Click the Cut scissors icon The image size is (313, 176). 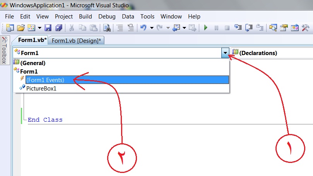point(72,28)
